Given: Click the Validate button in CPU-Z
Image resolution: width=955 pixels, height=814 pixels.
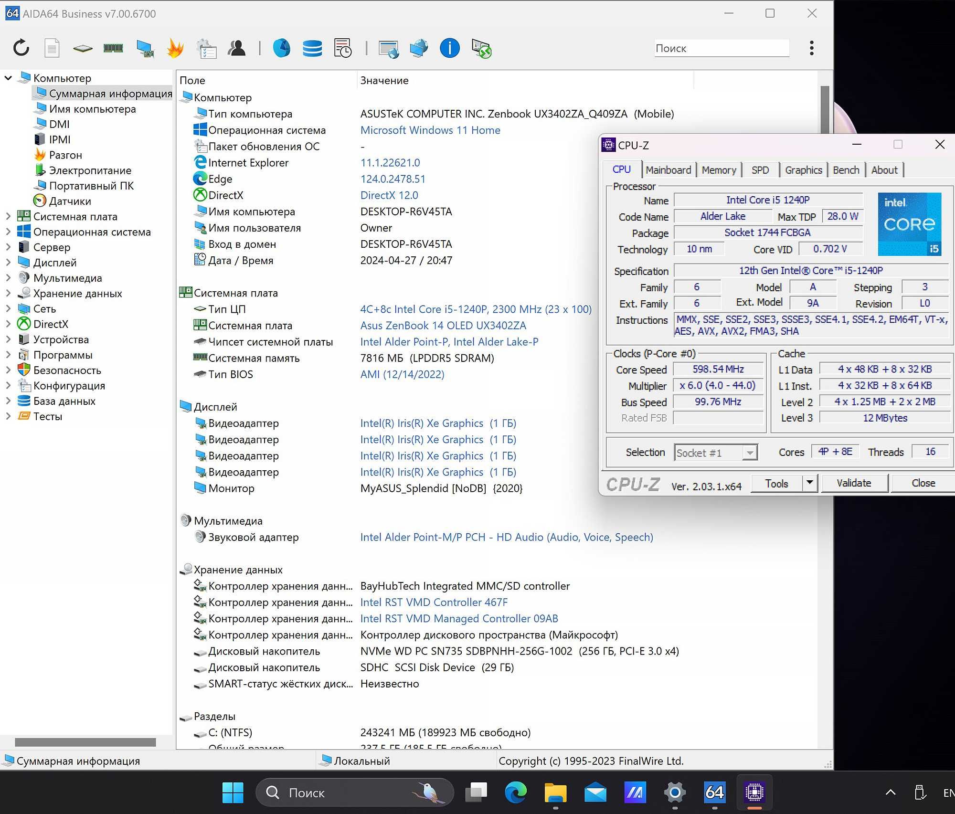Looking at the screenshot, I should [854, 483].
